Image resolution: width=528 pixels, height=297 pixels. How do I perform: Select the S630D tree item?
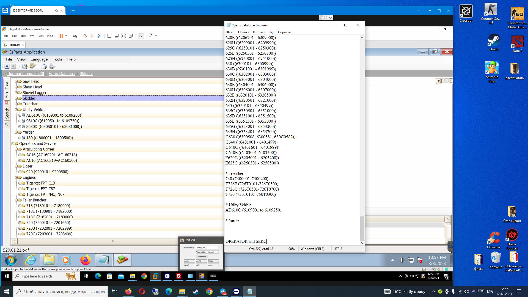click(x=54, y=127)
